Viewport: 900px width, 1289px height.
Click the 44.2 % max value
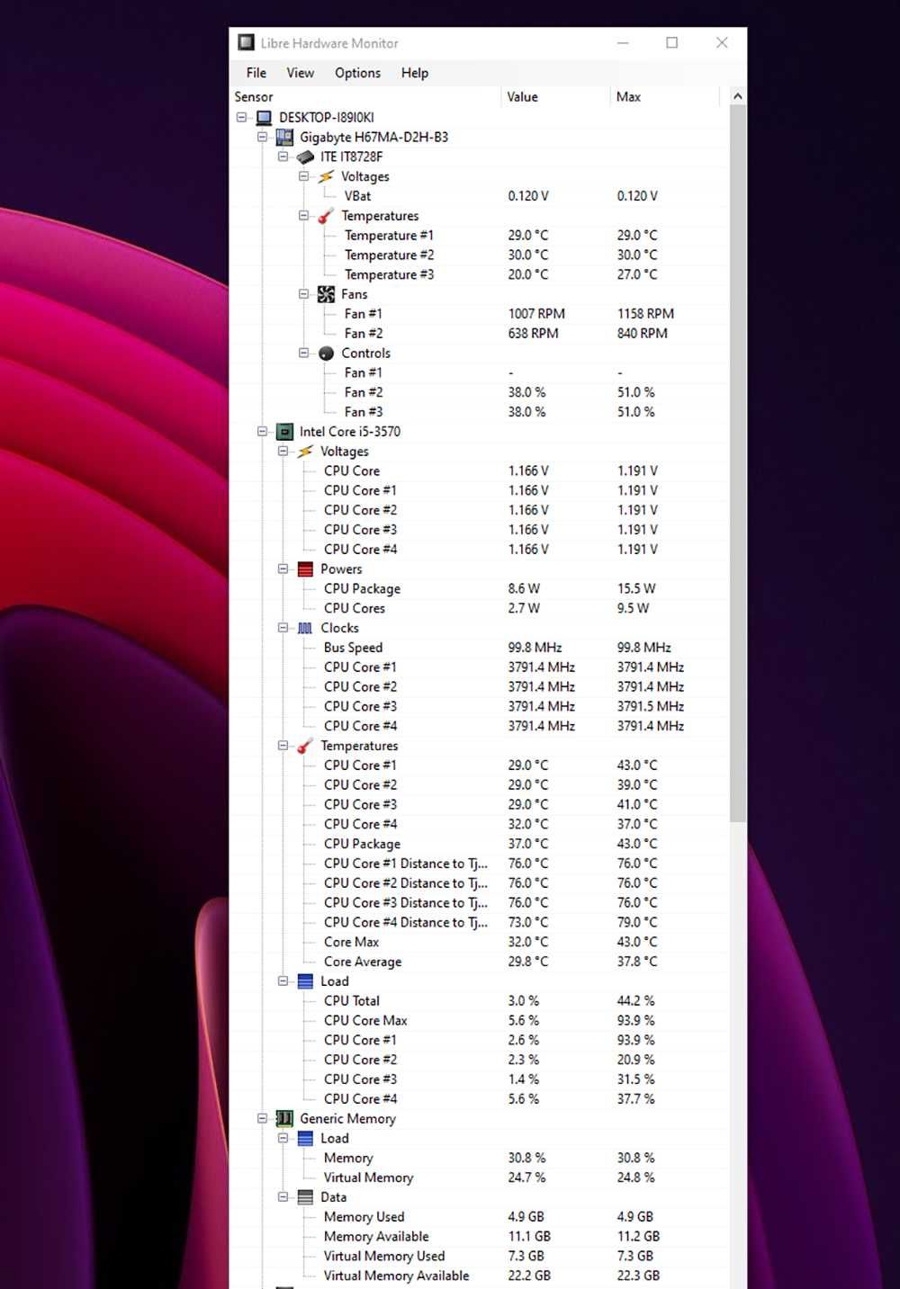(635, 1001)
